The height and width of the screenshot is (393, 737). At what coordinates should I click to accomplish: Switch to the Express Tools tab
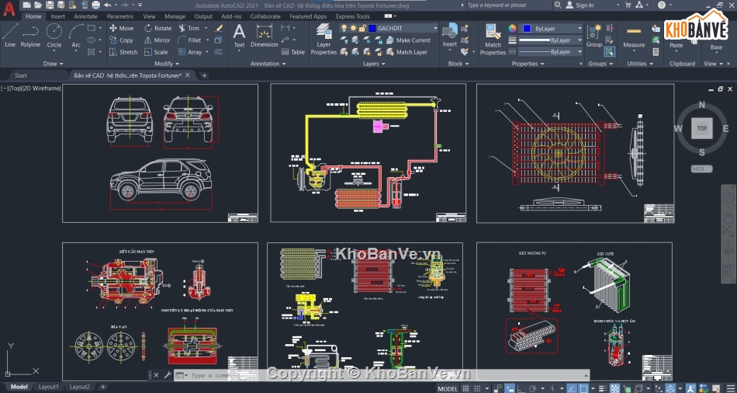pyautogui.click(x=352, y=16)
